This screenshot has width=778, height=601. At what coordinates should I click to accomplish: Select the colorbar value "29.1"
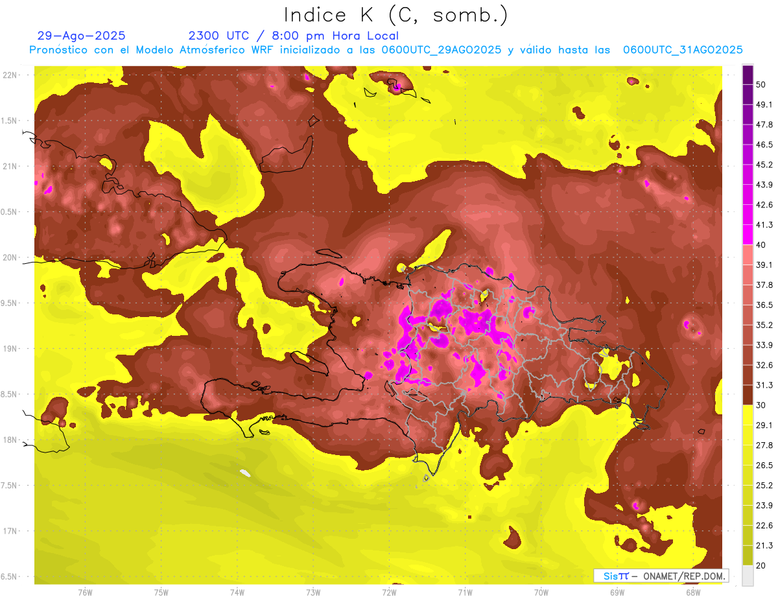point(764,425)
